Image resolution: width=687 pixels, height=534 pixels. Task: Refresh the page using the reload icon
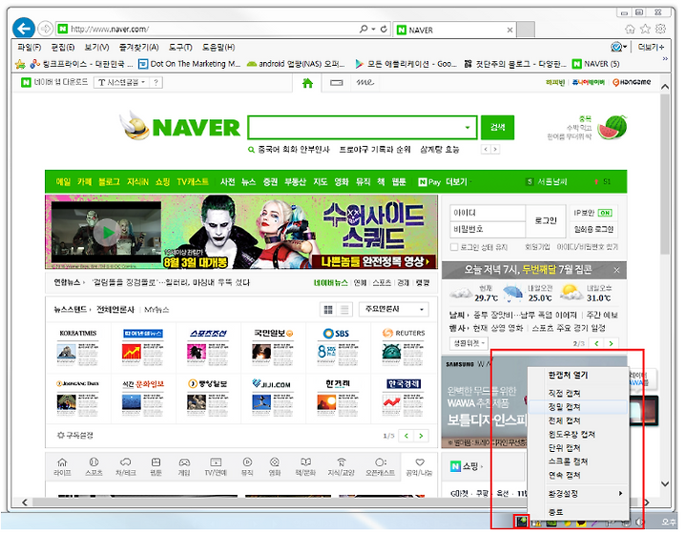[384, 29]
